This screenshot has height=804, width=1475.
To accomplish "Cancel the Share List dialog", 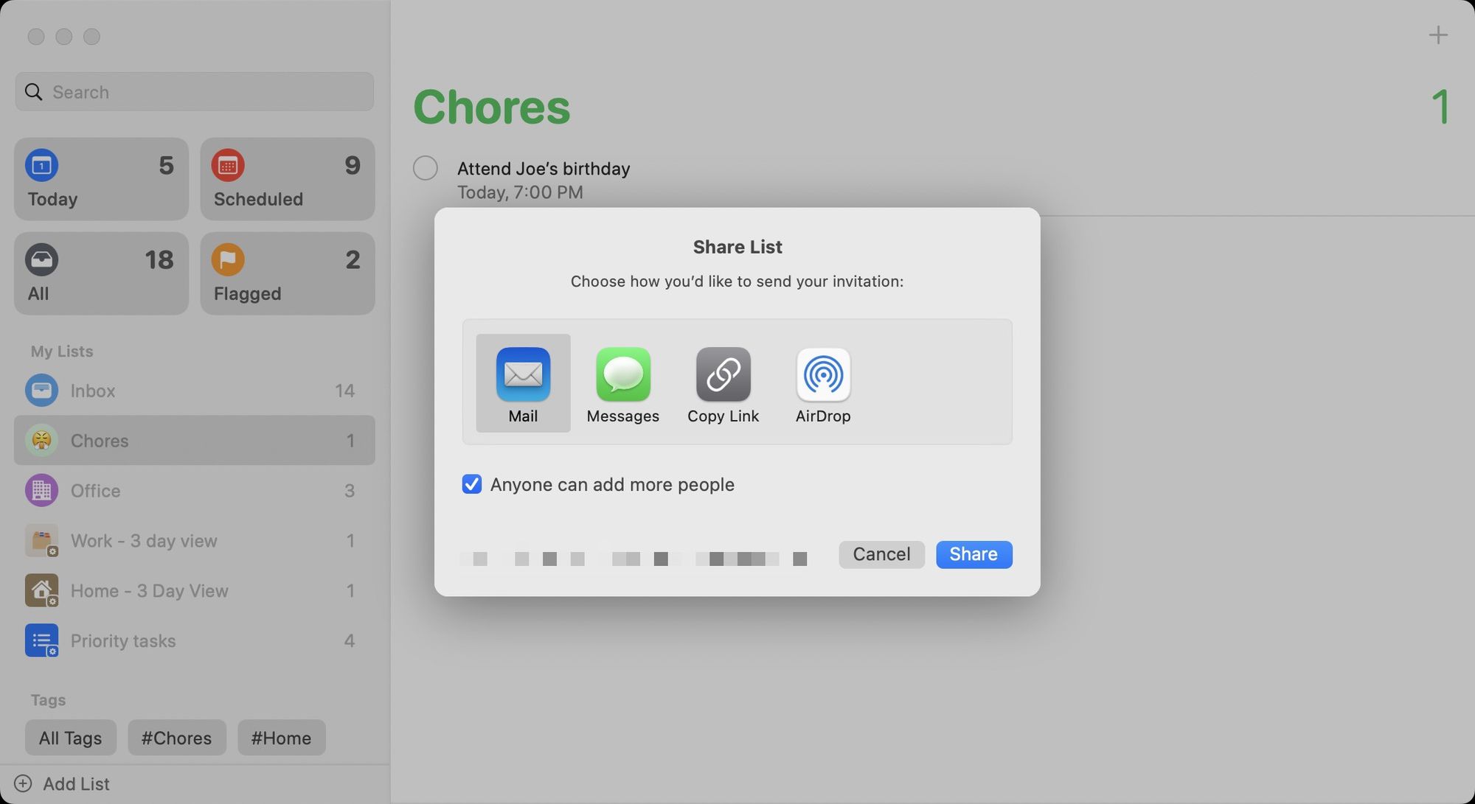I will (x=881, y=554).
